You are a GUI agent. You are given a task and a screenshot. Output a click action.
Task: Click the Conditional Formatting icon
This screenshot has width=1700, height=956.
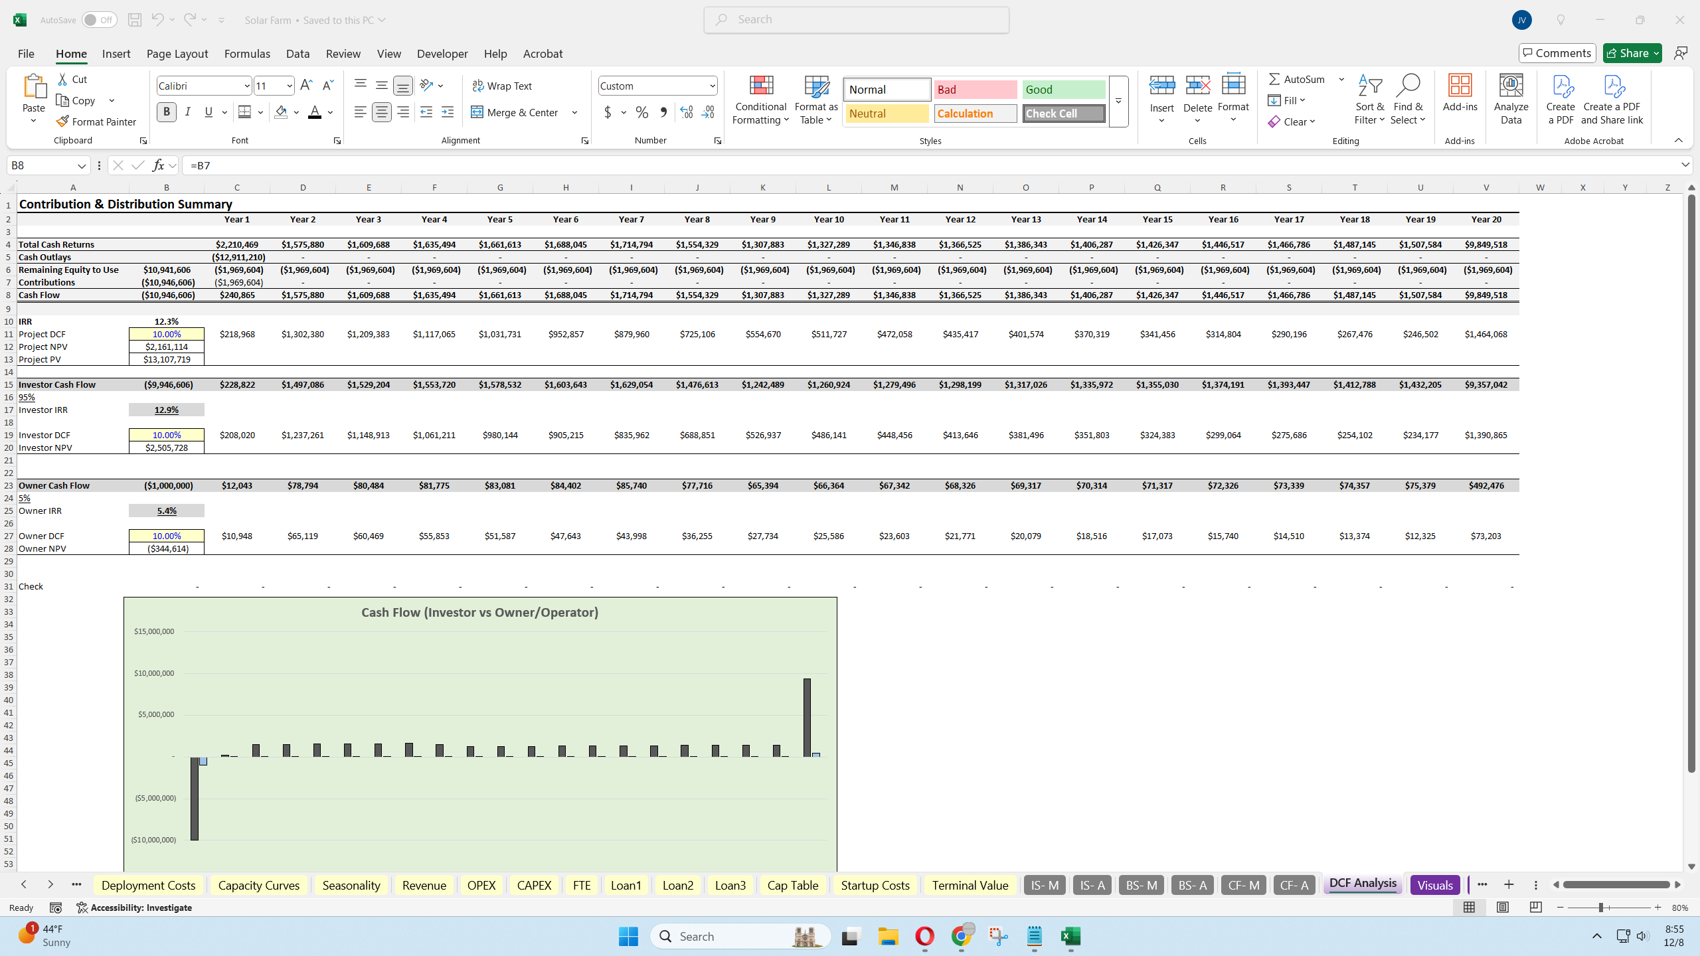(x=761, y=86)
